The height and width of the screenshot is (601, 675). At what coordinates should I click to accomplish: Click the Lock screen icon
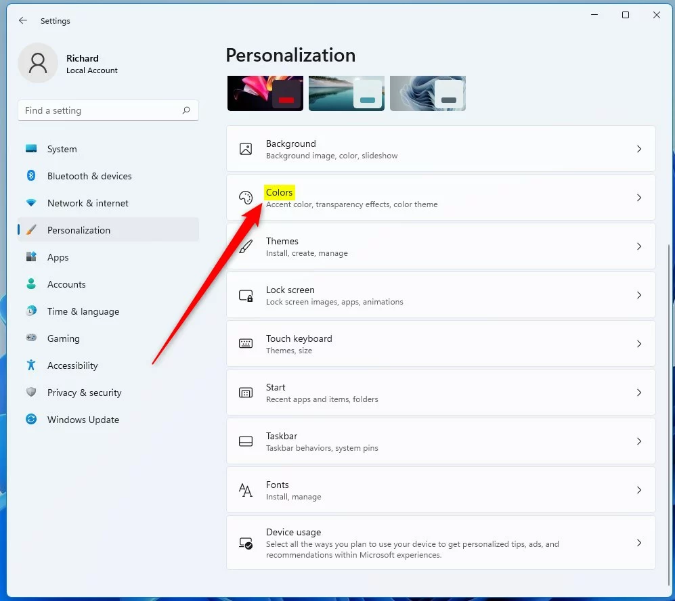tap(246, 295)
